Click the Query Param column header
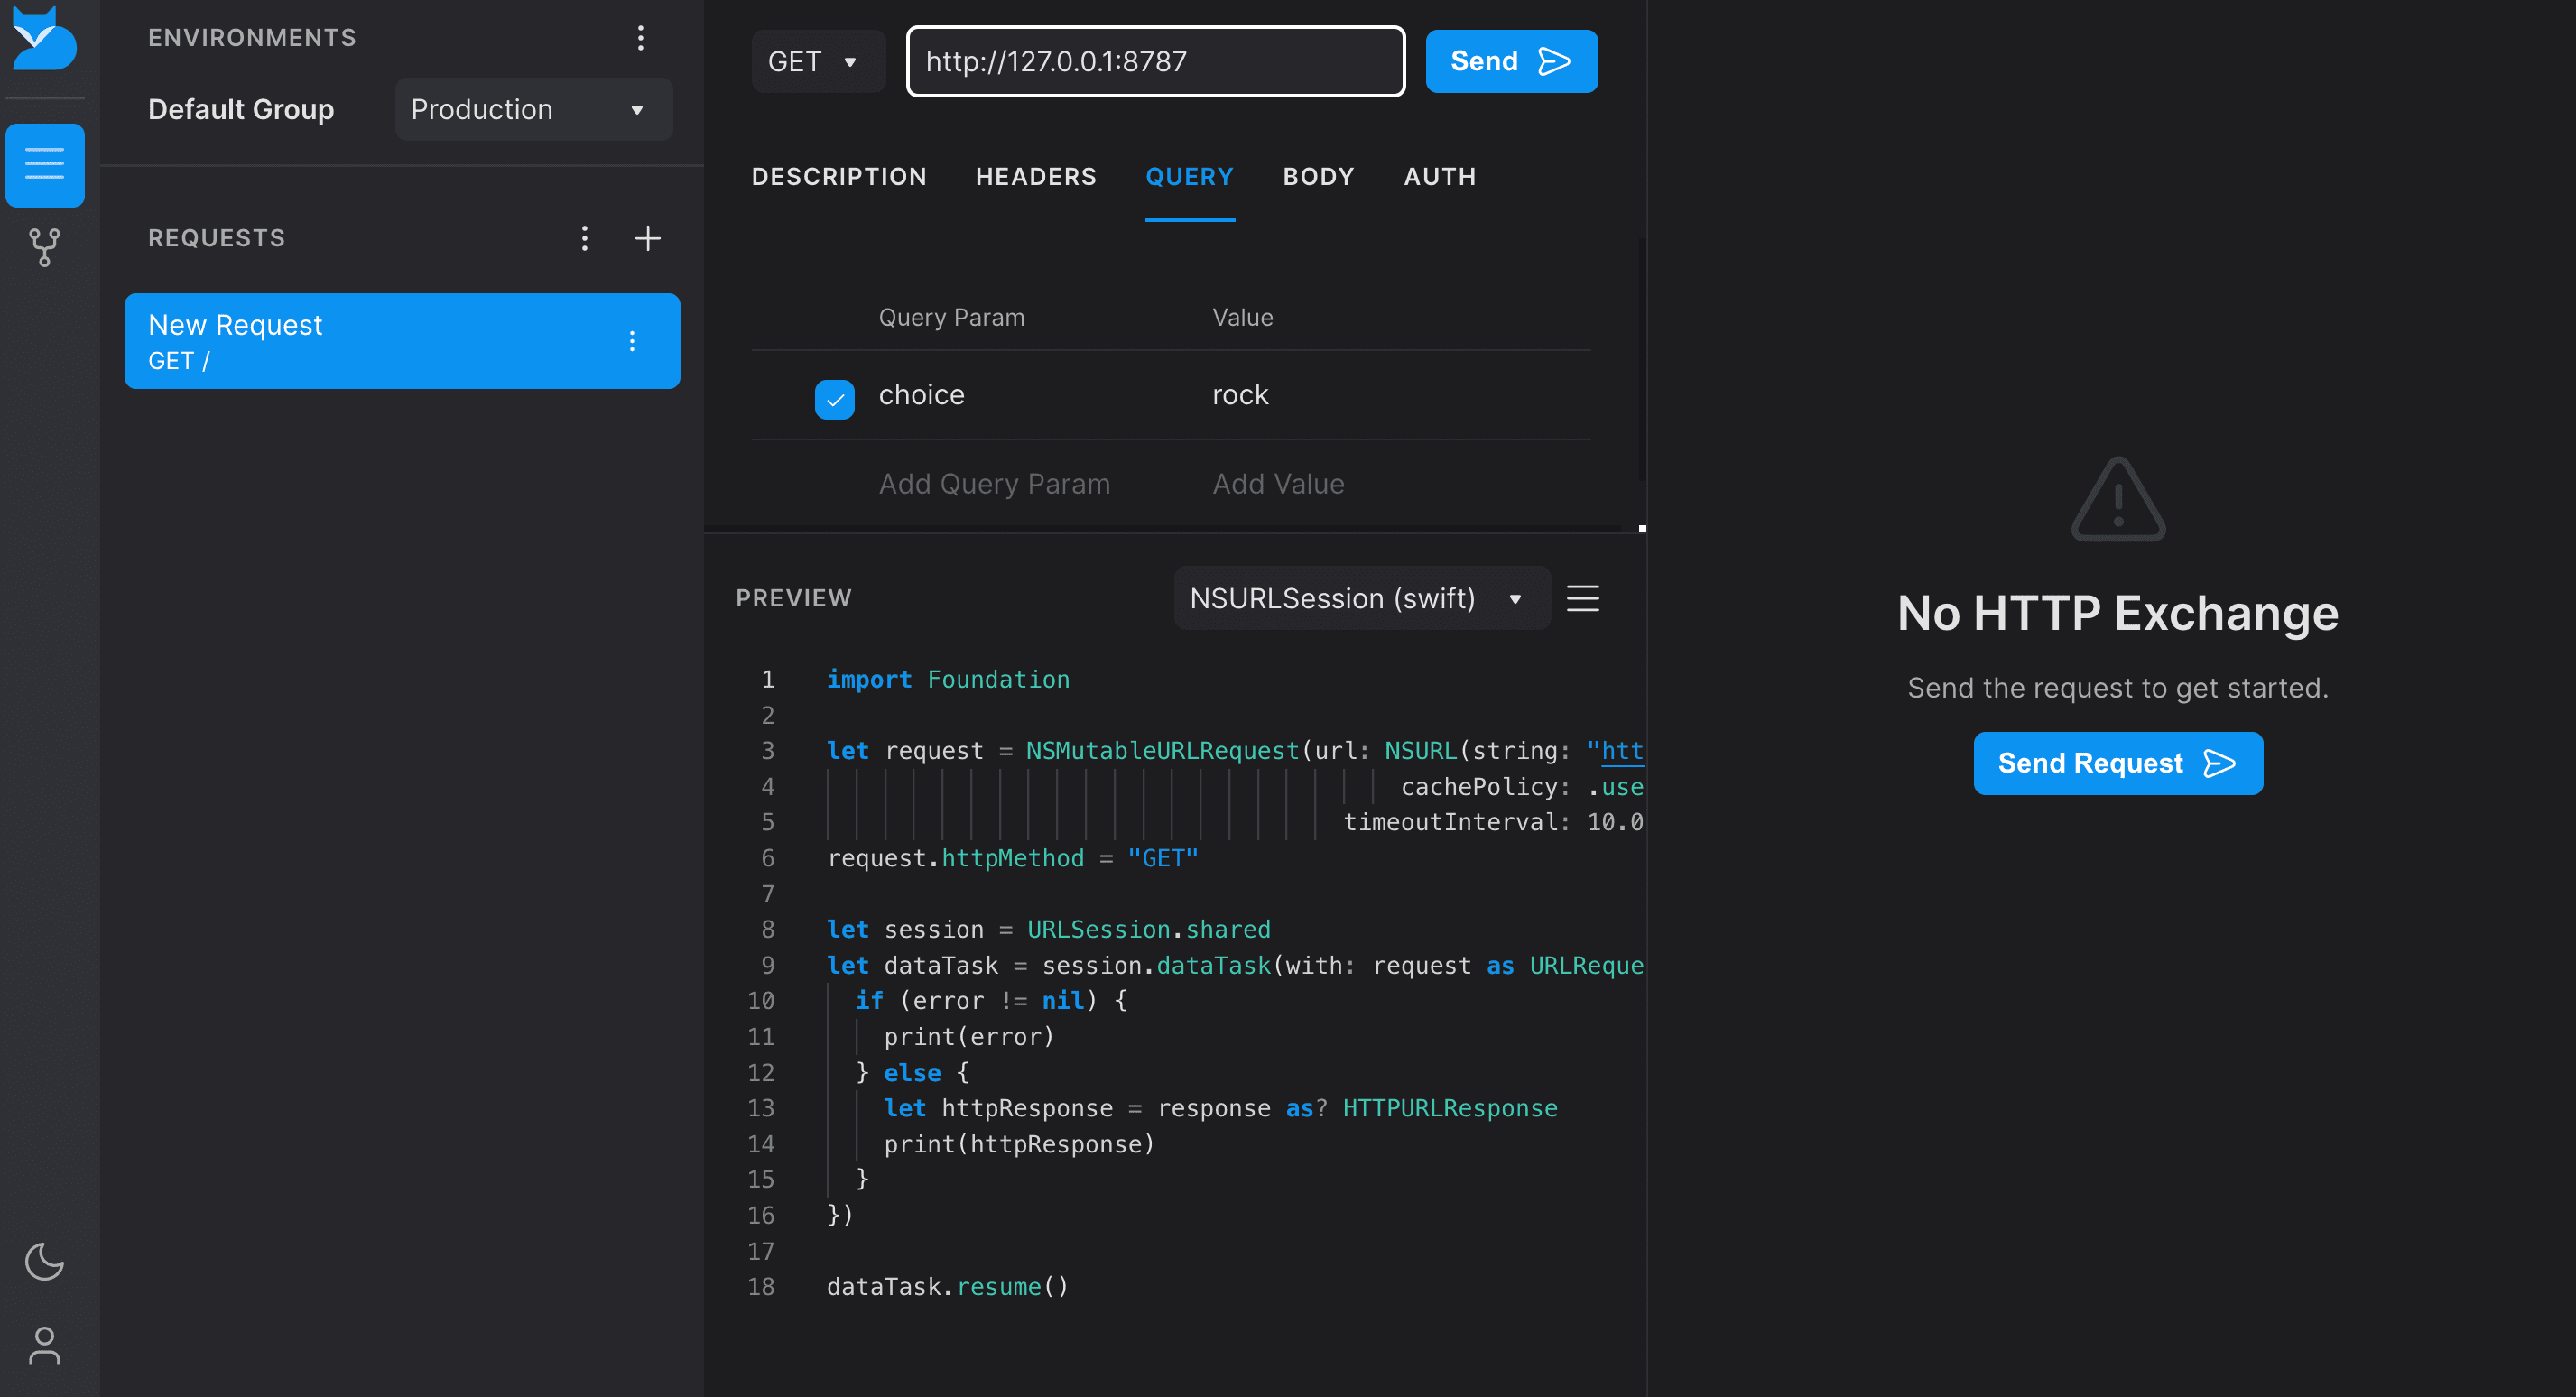The image size is (2576, 1397). [951, 317]
